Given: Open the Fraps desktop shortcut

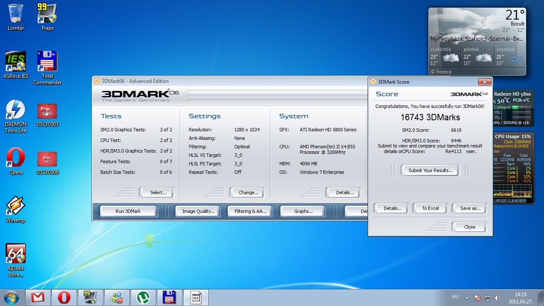Looking at the screenshot, I should click(48, 17).
